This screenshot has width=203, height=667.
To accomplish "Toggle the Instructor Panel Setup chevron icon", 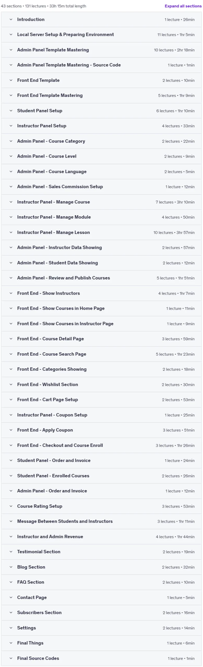I will [11, 126].
